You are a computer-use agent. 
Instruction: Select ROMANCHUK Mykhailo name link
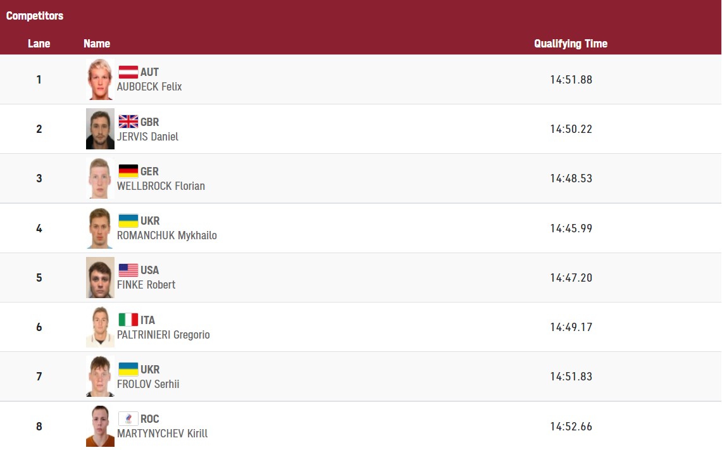167,235
